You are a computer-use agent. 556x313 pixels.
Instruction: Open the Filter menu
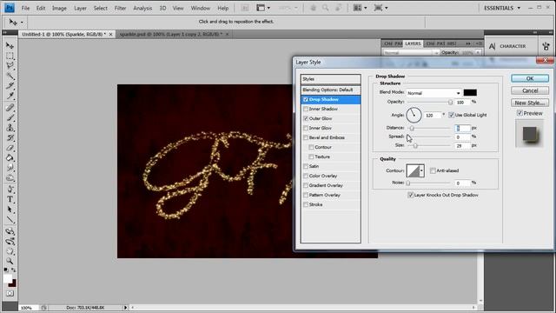[120, 8]
